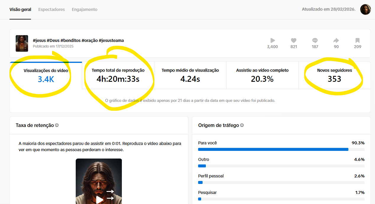Image resolution: width=375 pixels, height=204 pixels.
Task: Play the retention video preview
Action: pyautogui.click(x=100, y=200)
